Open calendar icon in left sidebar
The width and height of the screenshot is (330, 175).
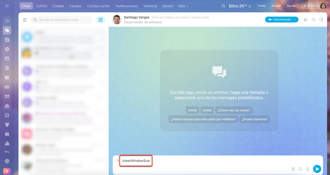pyautogui.click(x=7, y=59)
